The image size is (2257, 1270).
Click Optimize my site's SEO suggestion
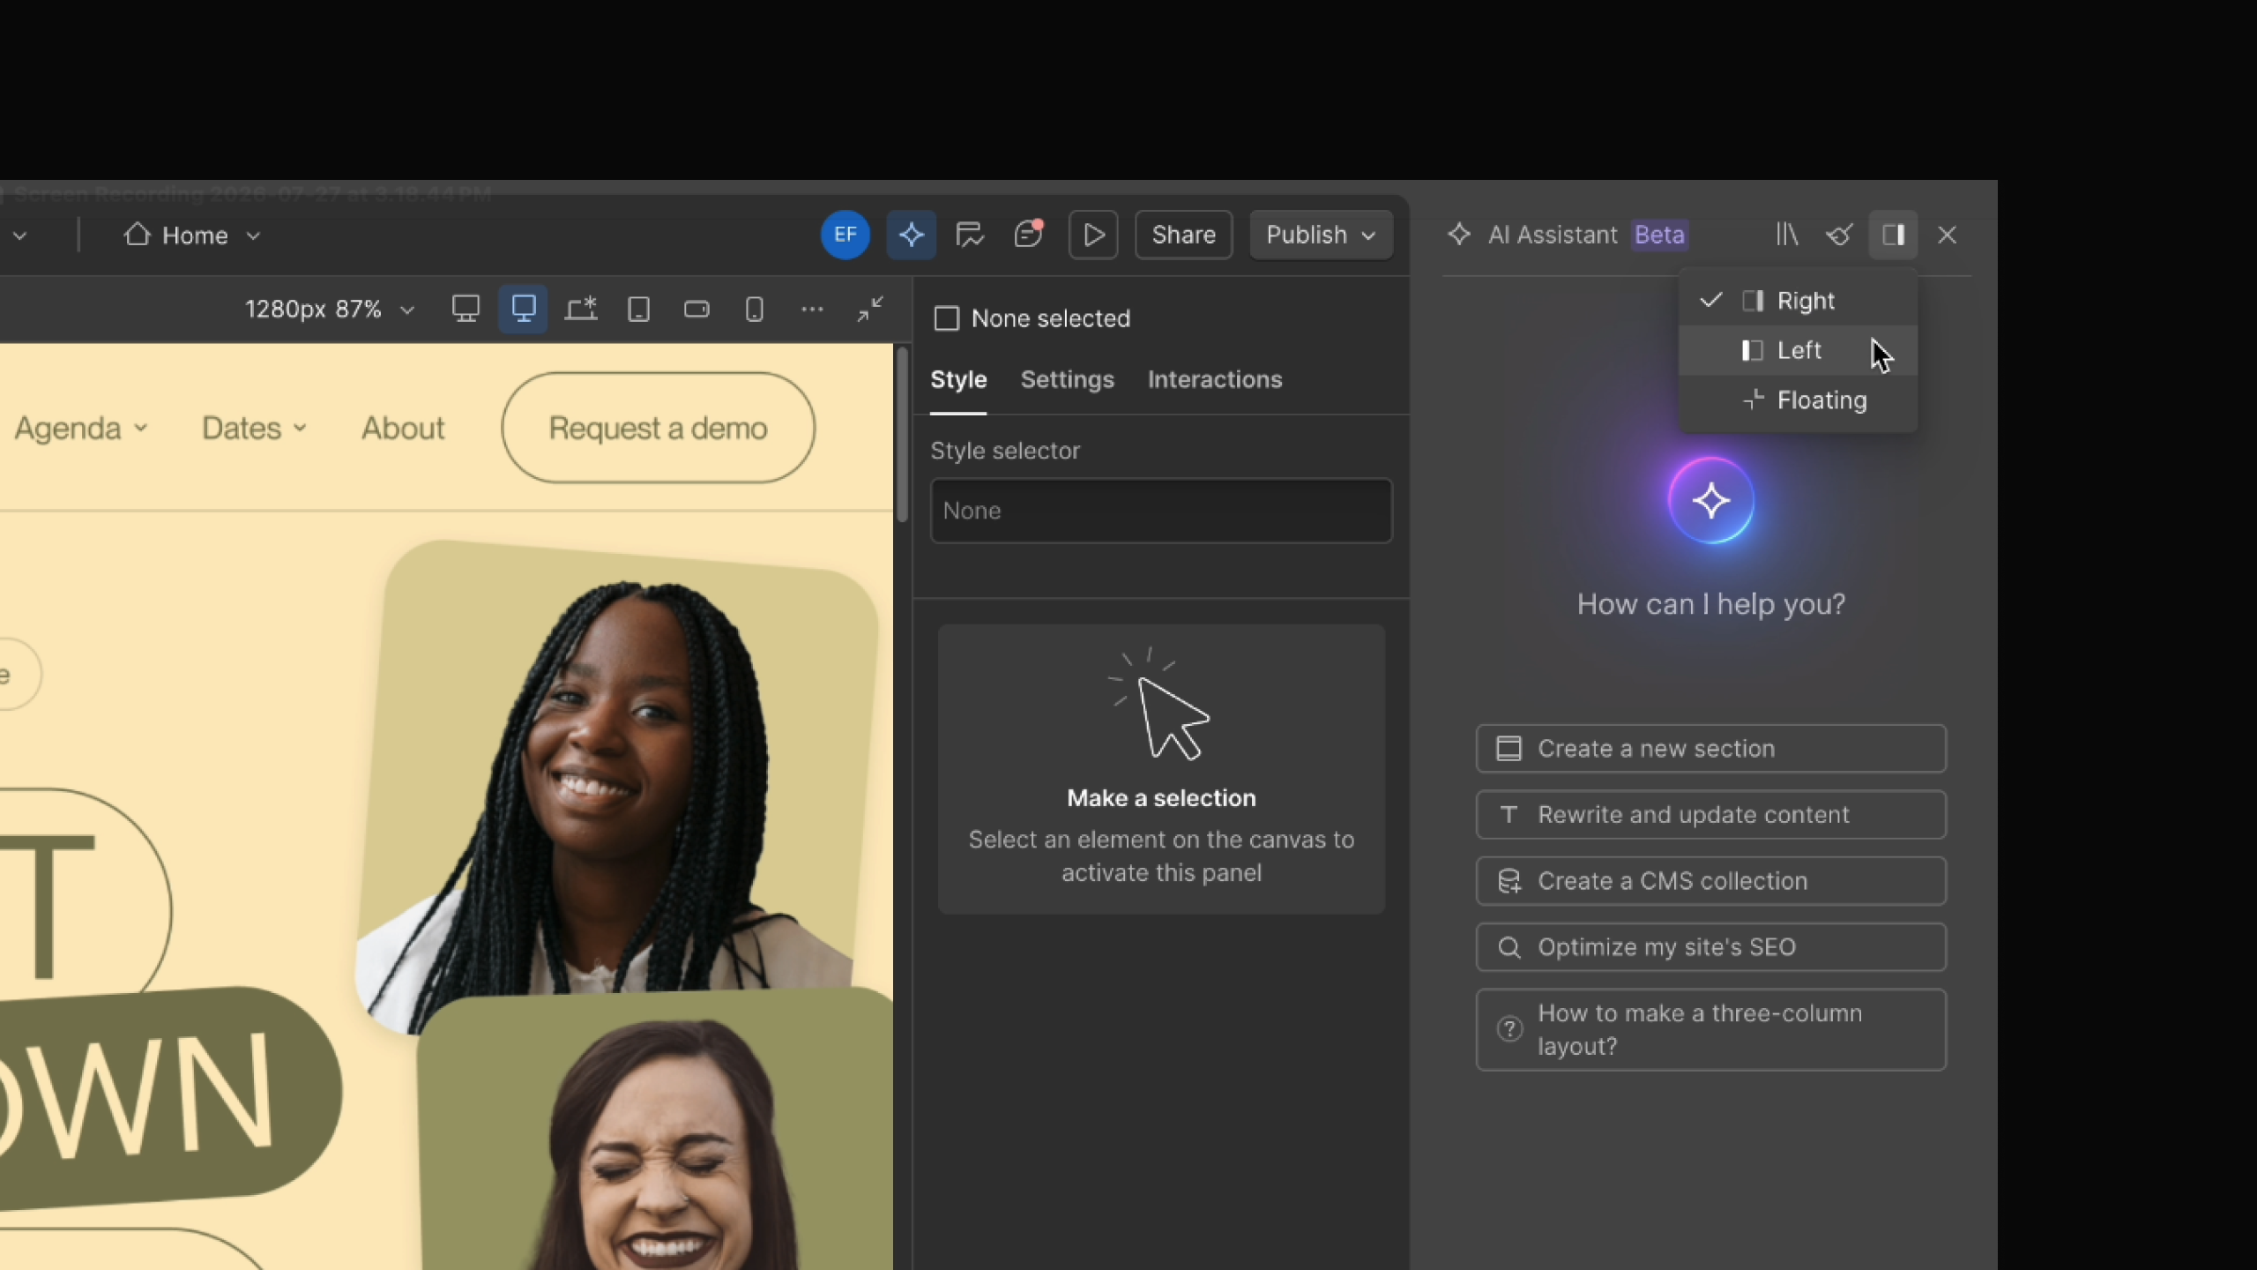point(1710,947)
